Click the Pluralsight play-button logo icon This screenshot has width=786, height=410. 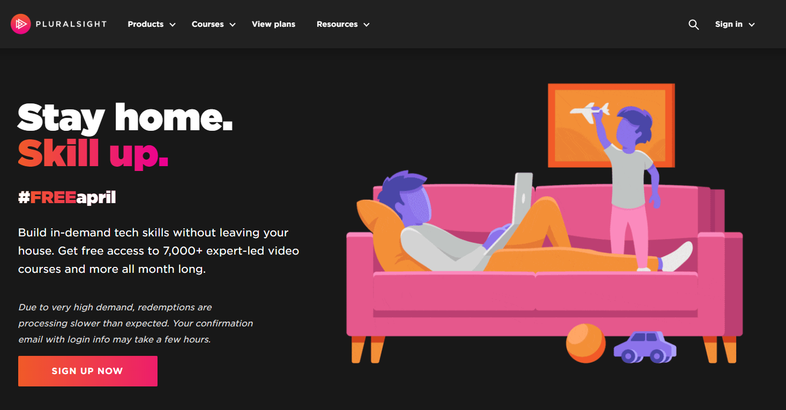tap(20, 24)
